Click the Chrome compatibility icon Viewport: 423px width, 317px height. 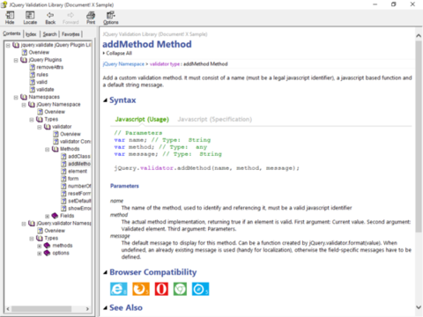pos(180,289)
